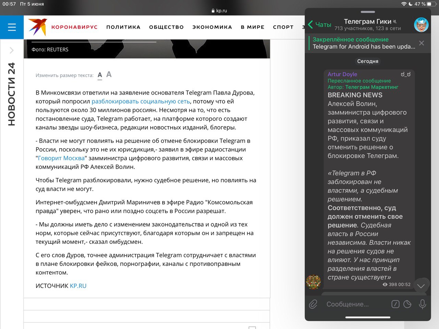Click the bold 'Соответственно, суд должен отменить' text

[x=365, y=217]
